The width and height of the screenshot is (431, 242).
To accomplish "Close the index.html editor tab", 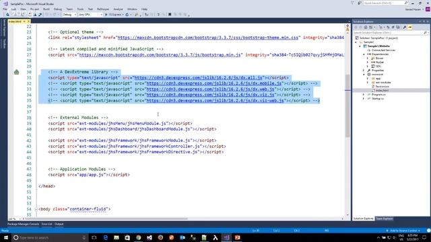I will pos(28,21).
